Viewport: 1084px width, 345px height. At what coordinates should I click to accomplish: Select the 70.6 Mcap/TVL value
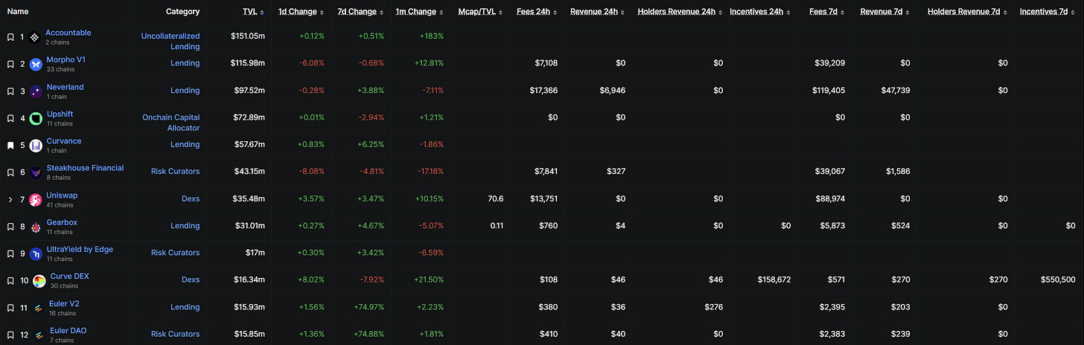[496, 199]
